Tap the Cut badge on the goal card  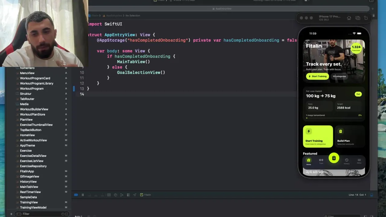[358, 94]
